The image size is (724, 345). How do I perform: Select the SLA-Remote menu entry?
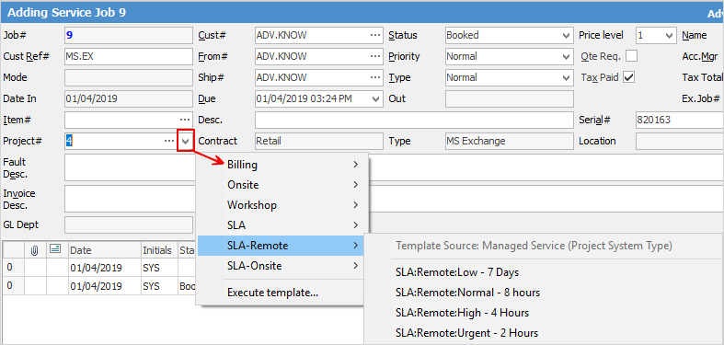click(281, 246)
